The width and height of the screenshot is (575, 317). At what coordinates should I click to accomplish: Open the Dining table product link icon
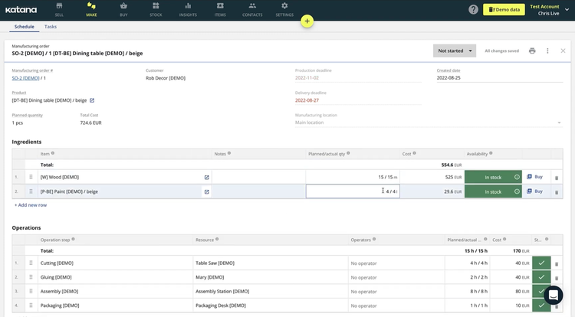(x=92, y=100)
